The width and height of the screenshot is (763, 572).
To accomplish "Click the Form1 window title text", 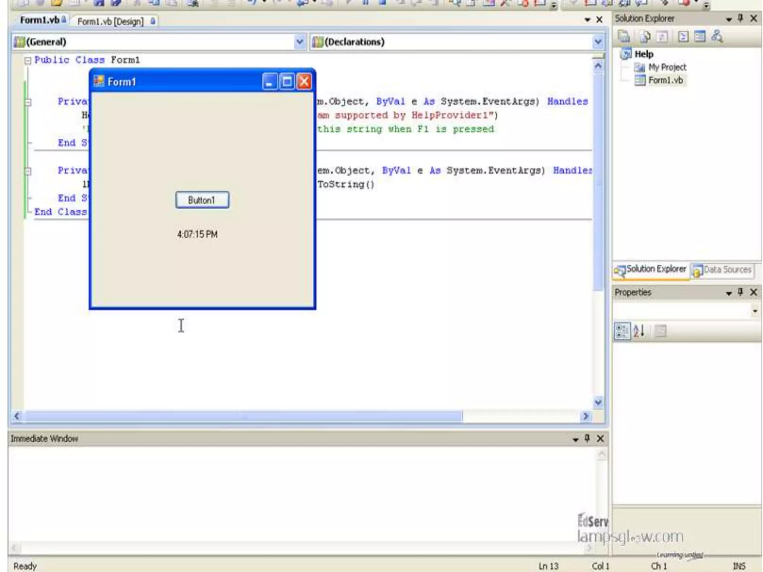I will coord(122,82).
